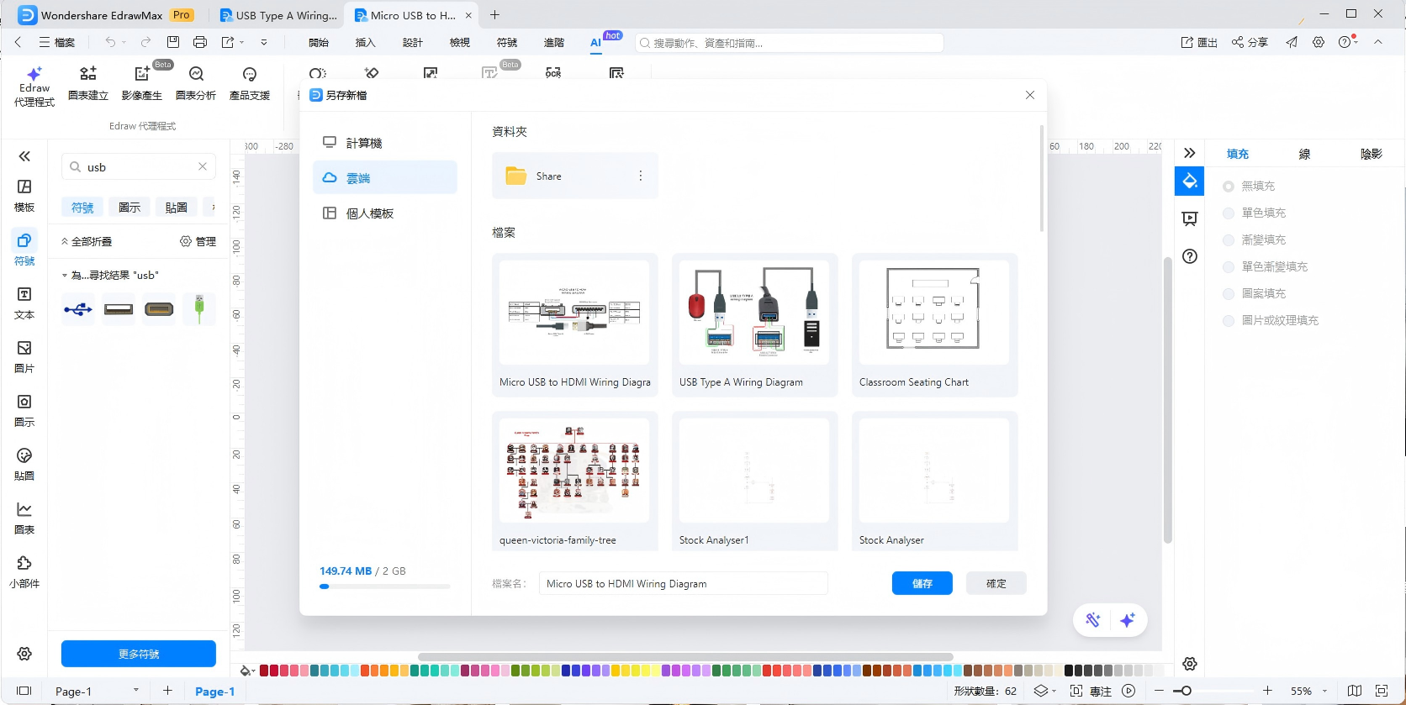
Task: Click the save disk icon in toolbar
Action: [x=173, y=42]
